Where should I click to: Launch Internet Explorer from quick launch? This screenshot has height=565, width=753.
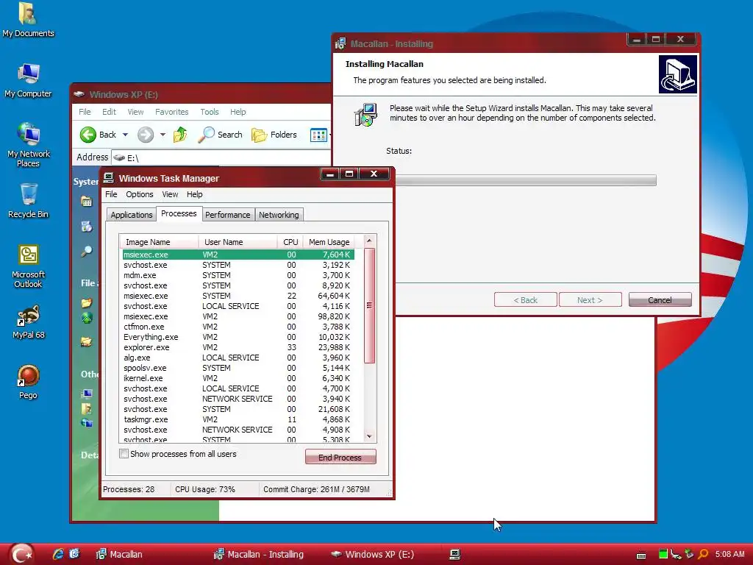(x=58, y=554)
